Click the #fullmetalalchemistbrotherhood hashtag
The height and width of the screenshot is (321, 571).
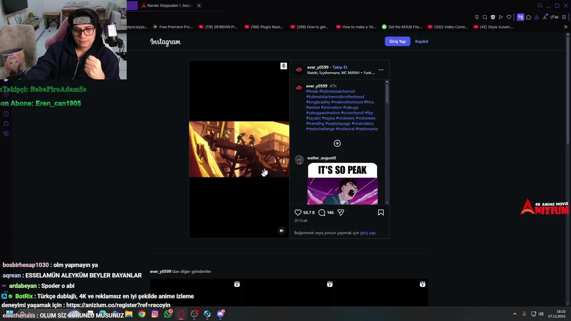(335, 97)
